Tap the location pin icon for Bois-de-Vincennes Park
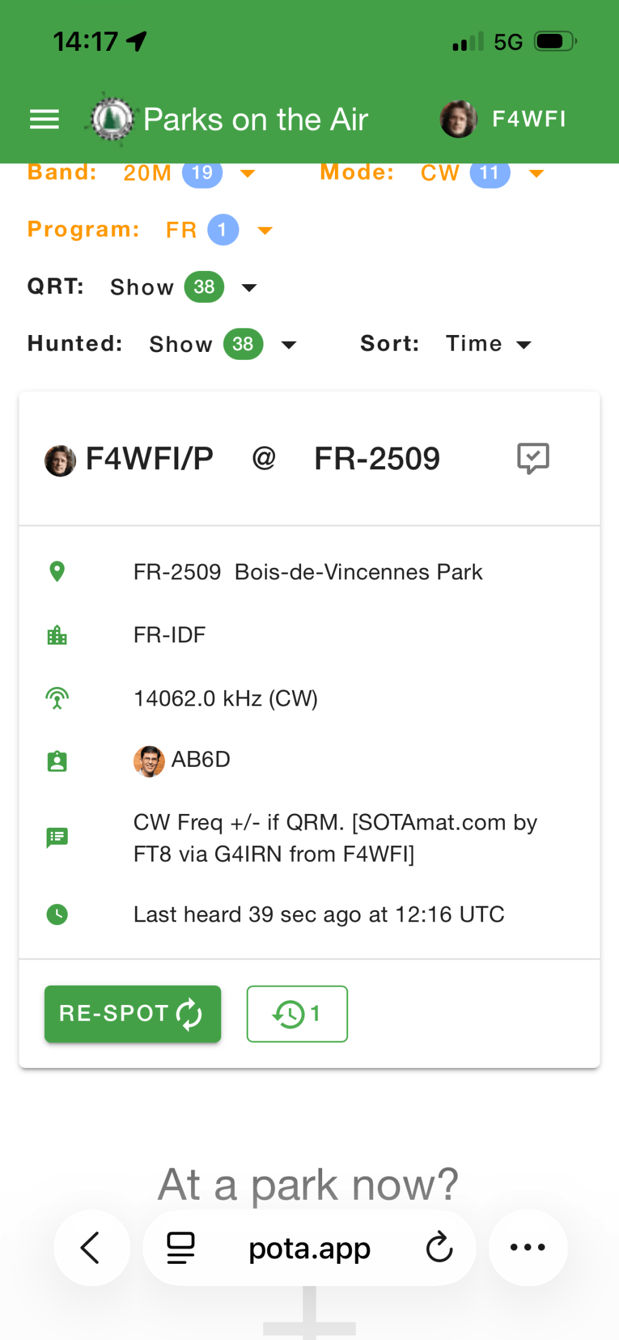The width and height of the screenshot is (619, 1340). click(x=57, y=571)
